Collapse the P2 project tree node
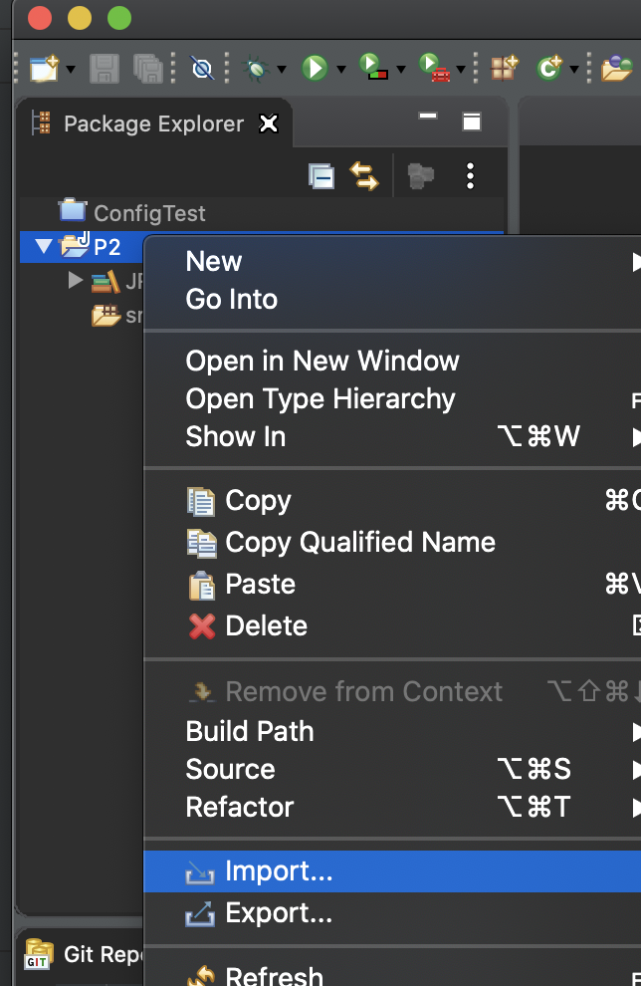Screen dimensions: 641x986 pyautogui.click(x=42, y=247)
